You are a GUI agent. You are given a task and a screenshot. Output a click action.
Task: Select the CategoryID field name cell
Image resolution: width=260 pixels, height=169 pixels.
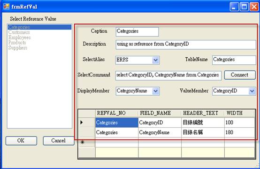coord(160,123)
